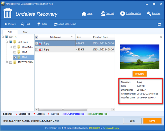Image resolution: width=165 pixels, height=131 pixels.
Task: Toggle the Lost Files checkbox
Action: click(x=11, y=42)
